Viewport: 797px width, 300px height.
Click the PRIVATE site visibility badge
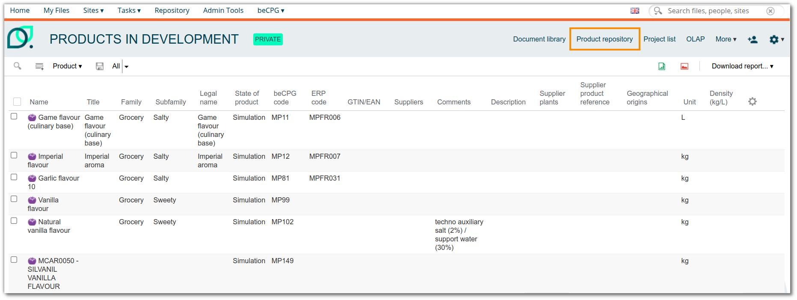(268, 39)
